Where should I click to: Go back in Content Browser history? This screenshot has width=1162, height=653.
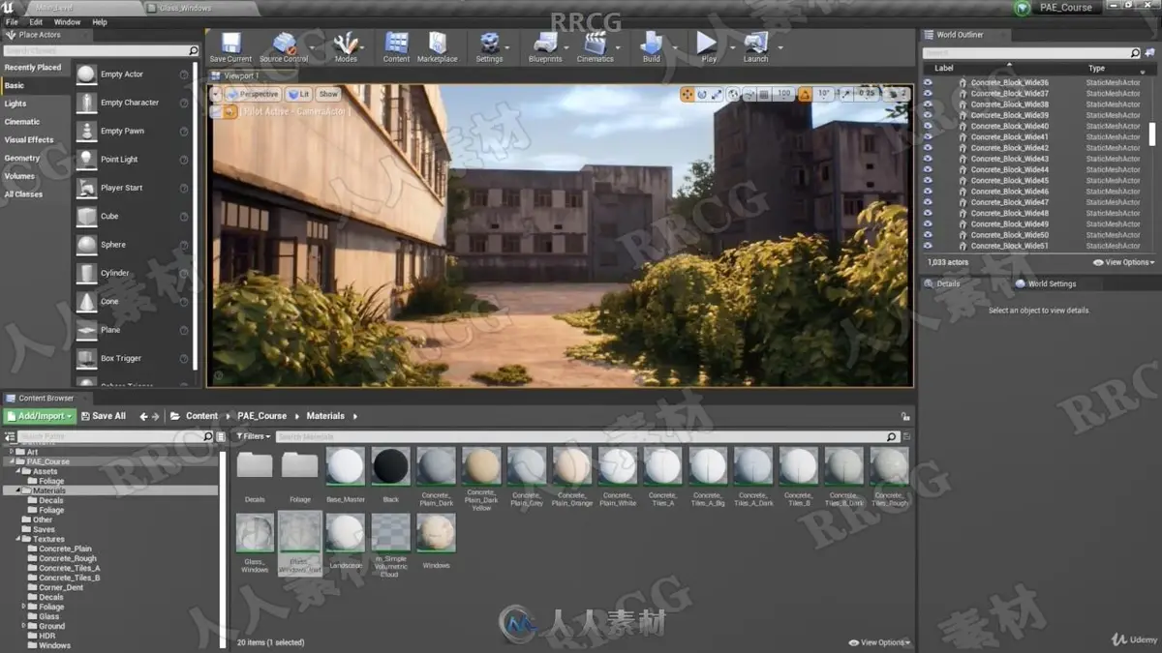(144, 416)
